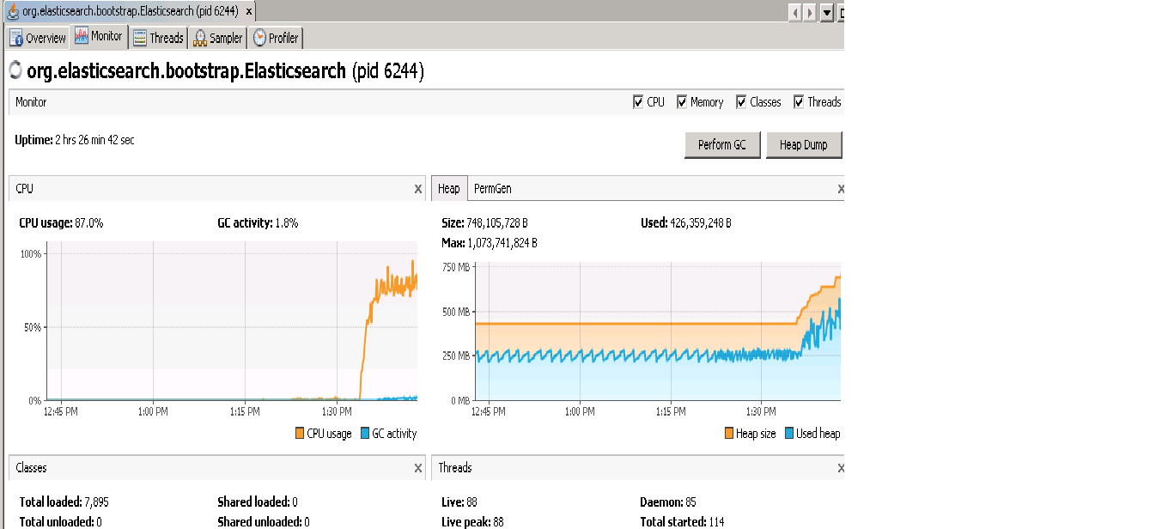Click the Heap Dump button

804,145
